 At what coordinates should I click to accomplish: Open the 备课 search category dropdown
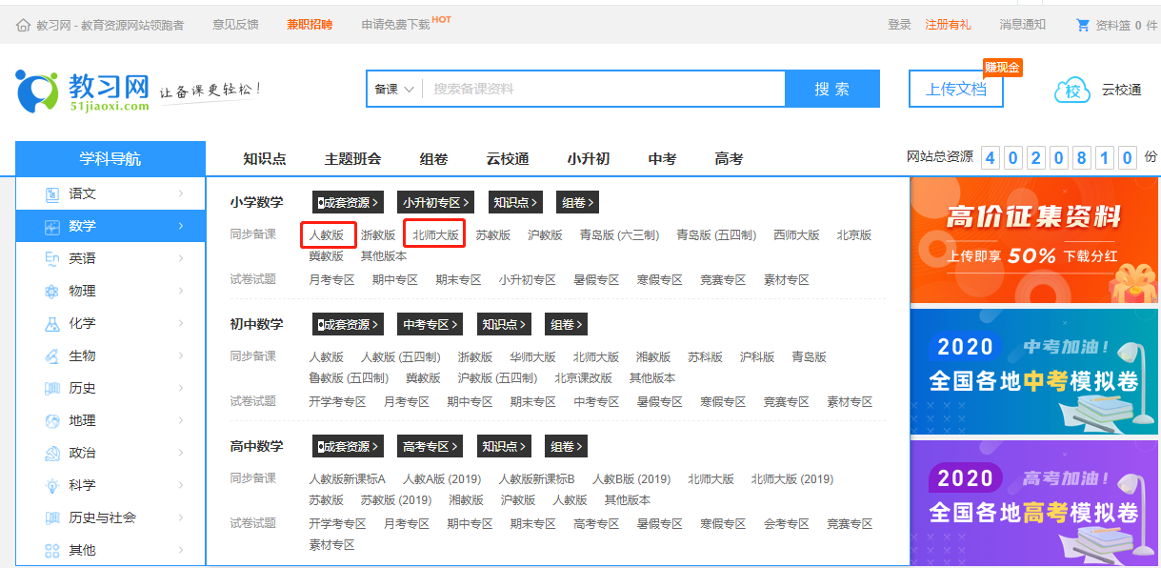pos(393,88)
